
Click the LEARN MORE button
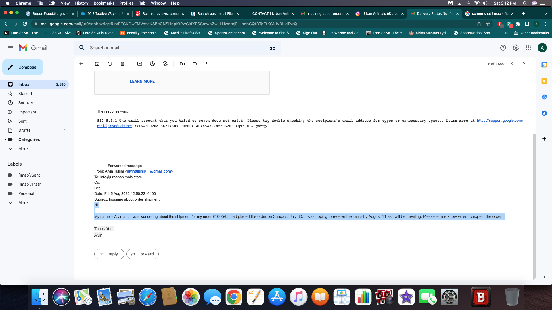coord(142,81)
